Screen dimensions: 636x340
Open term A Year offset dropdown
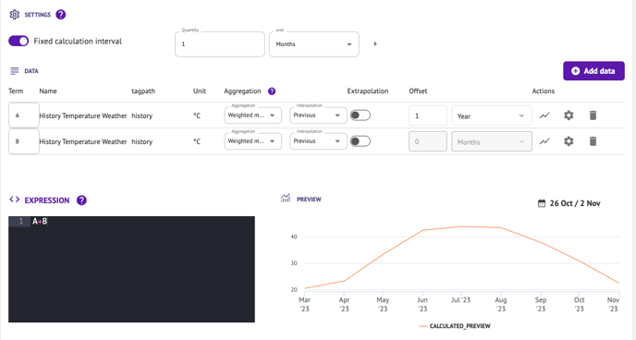(x=492, y=115)
